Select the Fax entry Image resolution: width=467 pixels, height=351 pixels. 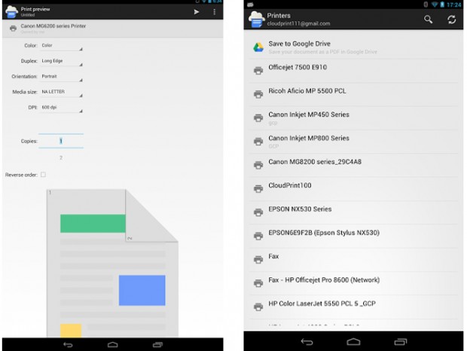click(353, 259)
